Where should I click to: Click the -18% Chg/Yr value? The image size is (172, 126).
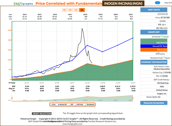[103, 88]
